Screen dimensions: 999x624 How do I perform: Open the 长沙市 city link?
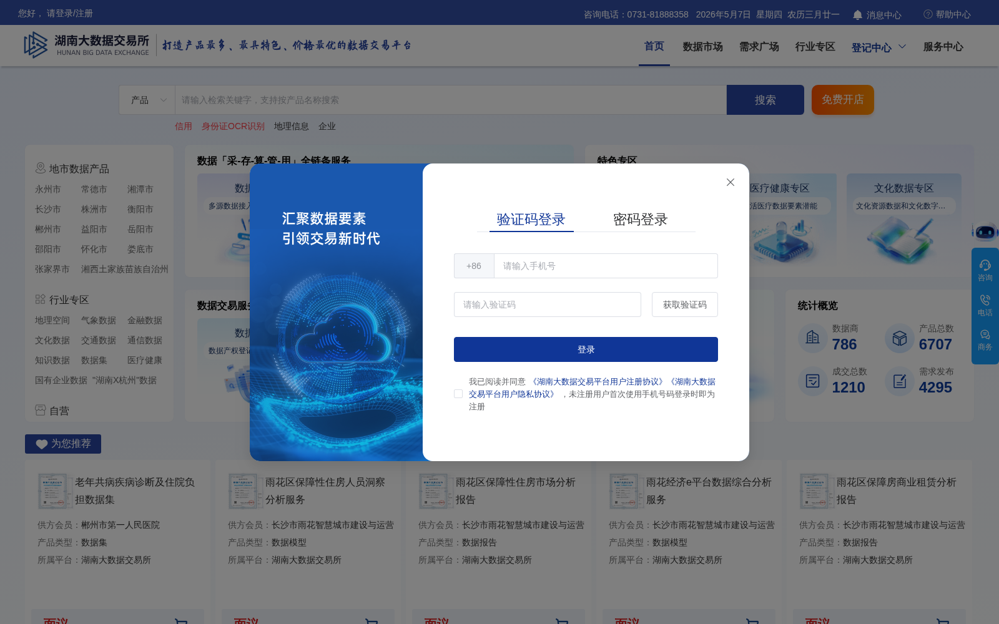coord(48,209)
